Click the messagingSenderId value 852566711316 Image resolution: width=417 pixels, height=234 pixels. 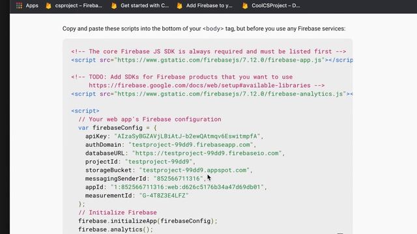(178, 179)
